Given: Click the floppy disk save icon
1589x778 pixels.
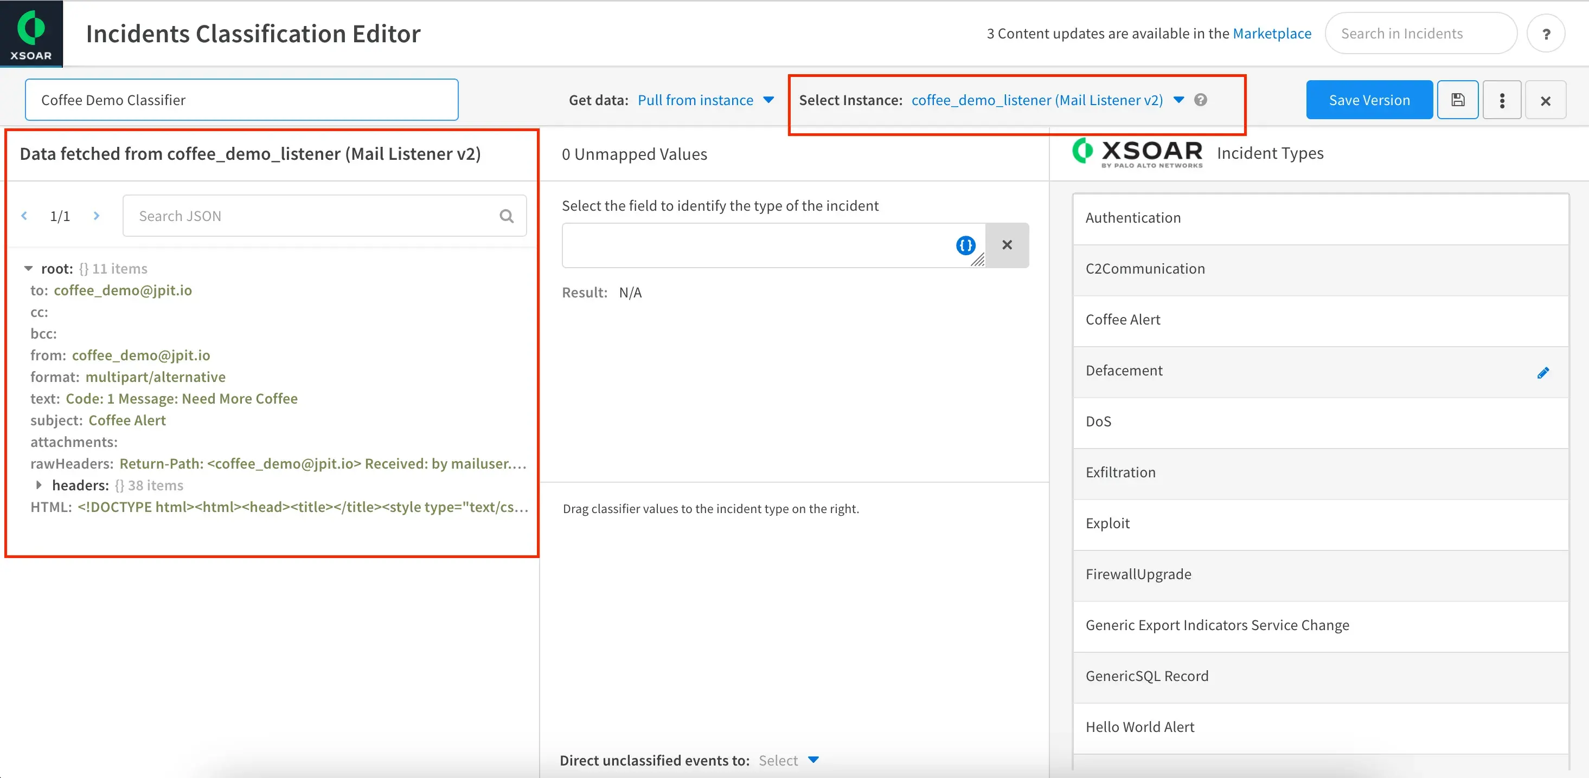Looking at the screenshot, I should [1458, 100].
